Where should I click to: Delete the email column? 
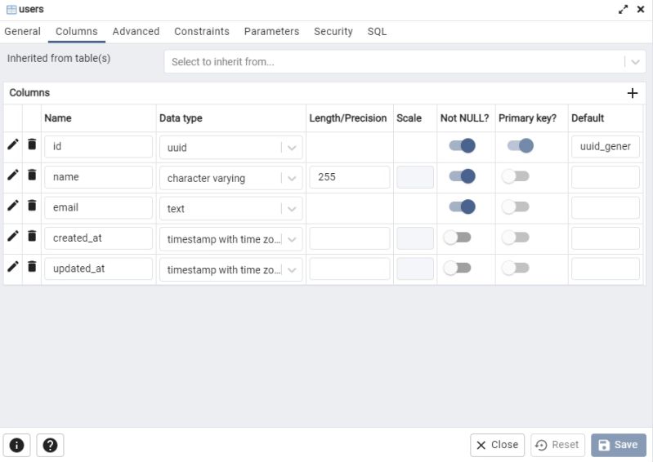click(x=32, y=205)
